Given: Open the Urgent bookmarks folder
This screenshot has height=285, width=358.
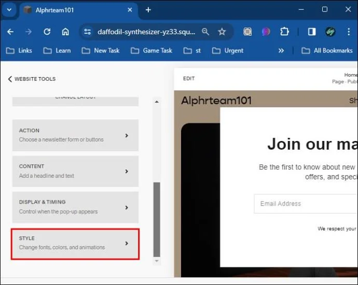Looking at the screenshot, I should (228, 51).
